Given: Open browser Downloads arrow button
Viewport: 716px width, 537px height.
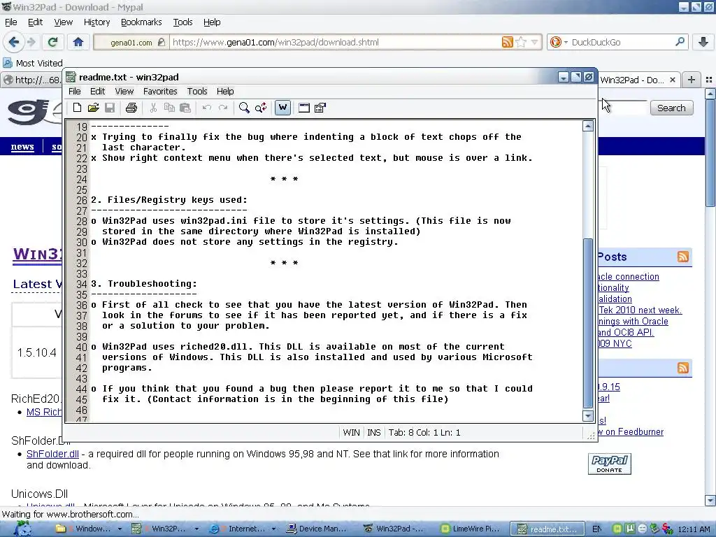Looking at the screenshot, I should pos(703,42).
